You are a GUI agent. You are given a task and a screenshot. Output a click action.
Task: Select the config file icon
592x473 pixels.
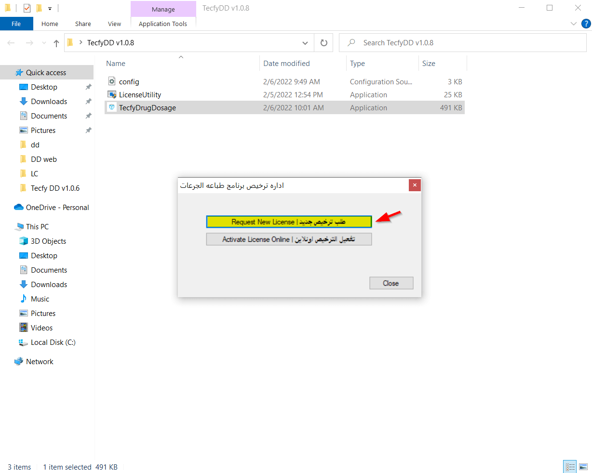(112, 81)
